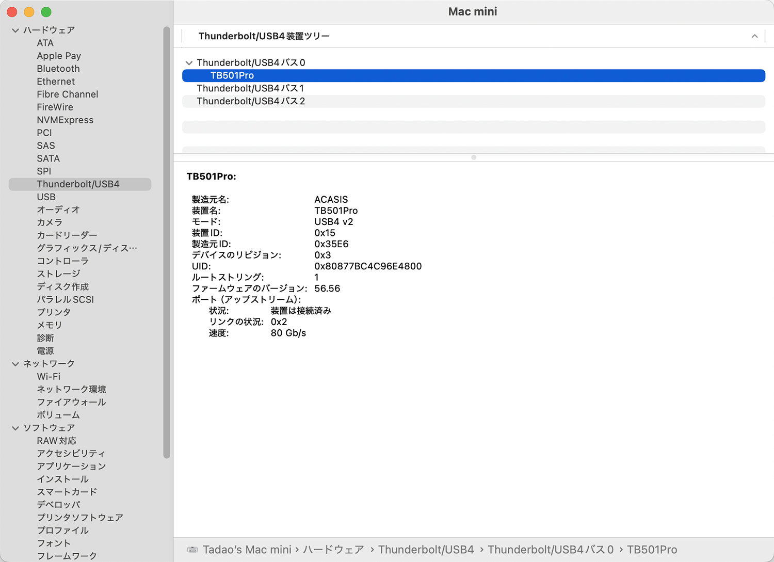Screen dimensions: 774x562
Task: Click the yellow minimize window button
Action: tap(29, 12)
